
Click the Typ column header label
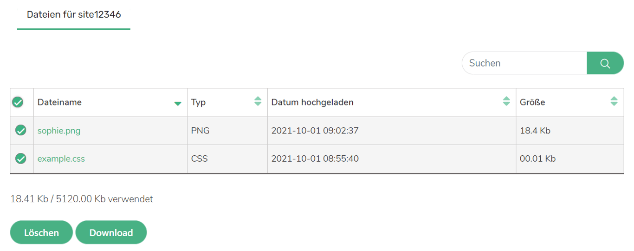click(199, 102)
